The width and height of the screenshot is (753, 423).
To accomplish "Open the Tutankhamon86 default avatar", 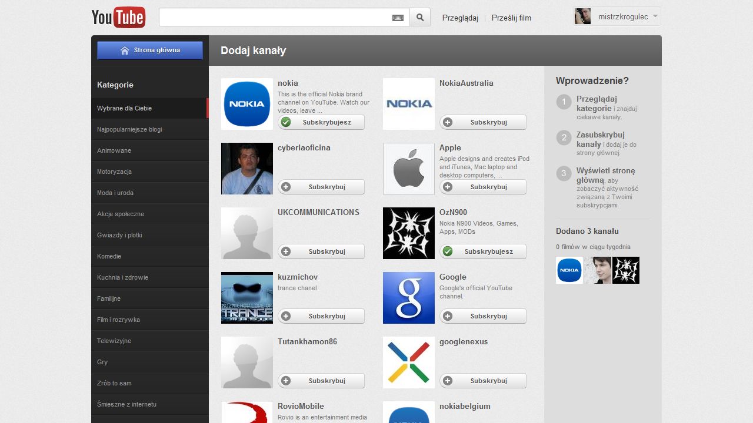I will coord(247,362).
